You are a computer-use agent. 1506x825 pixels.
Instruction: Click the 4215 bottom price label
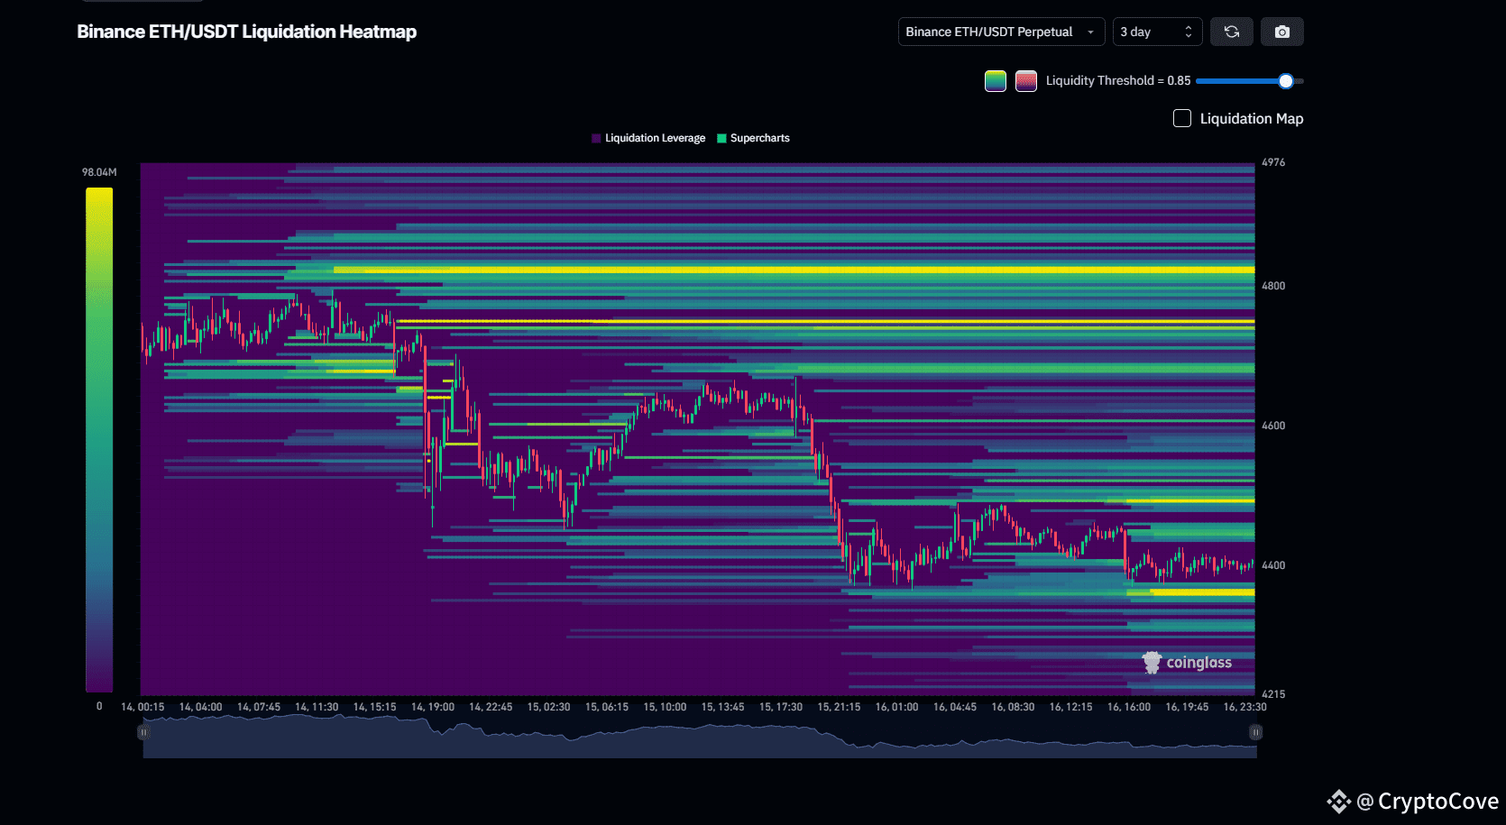[x=1273, y=694]
